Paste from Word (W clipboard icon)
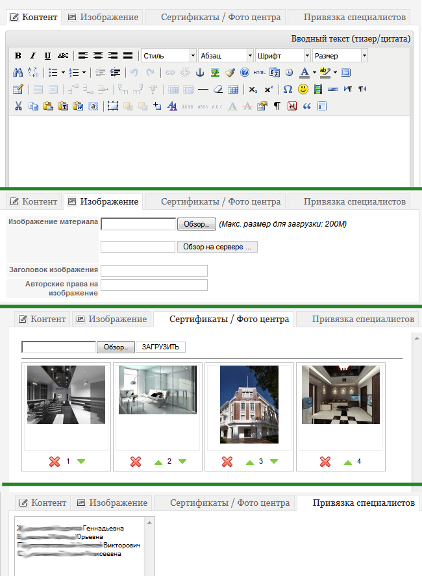This screenshot has height=576, width=422. 78,106
